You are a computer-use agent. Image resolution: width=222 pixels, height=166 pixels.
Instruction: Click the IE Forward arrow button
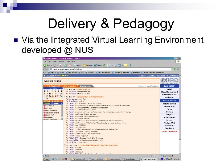tap(55, 65)
